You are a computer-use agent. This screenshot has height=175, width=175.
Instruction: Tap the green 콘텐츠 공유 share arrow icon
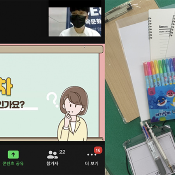(13, 154)
